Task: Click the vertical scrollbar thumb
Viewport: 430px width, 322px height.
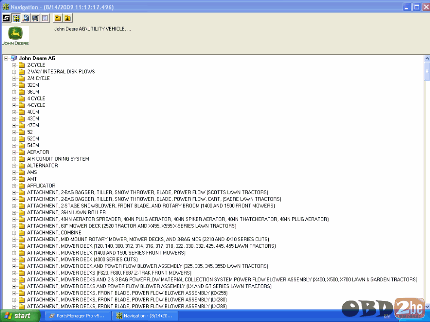Action: (x=427, y=71)
